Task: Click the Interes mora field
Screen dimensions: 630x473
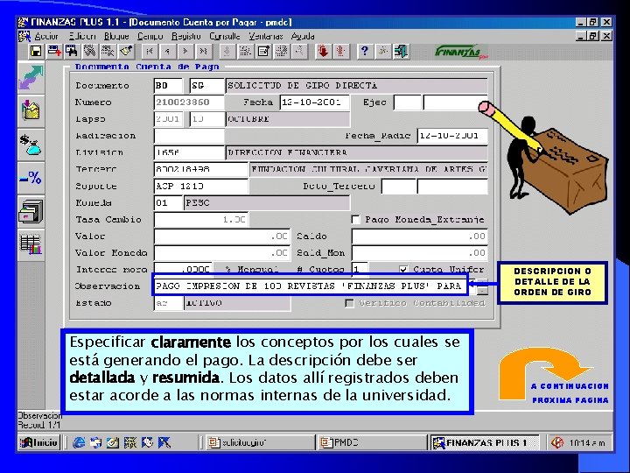Action: click(x=182, y=269)
